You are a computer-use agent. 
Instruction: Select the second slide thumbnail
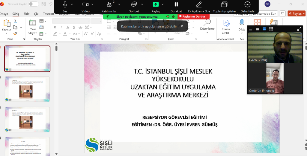click(x=27, y=89)
